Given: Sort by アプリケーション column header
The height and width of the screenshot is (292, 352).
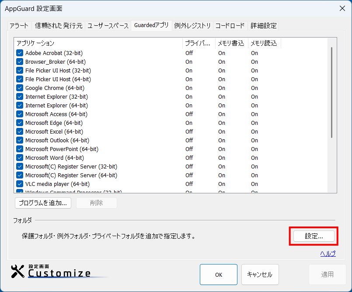Looking at the screenshot, I should 98,43.
